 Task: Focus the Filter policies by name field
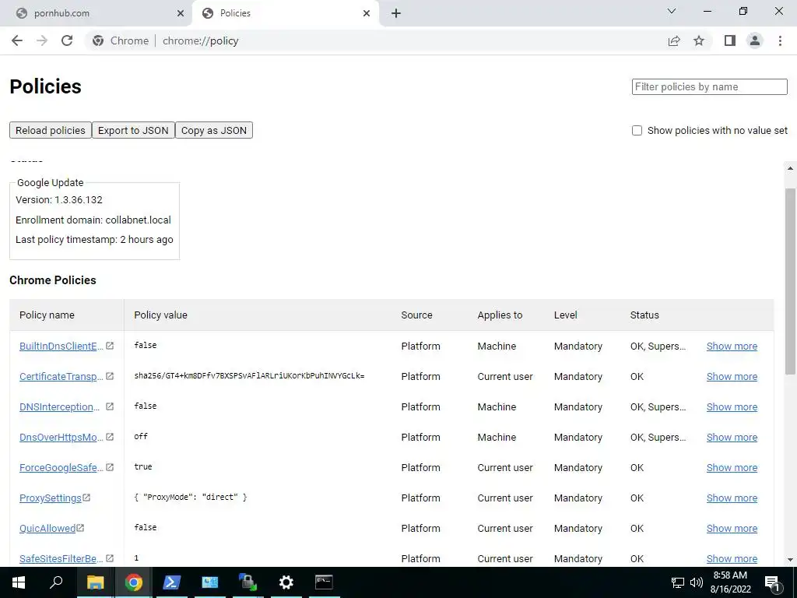point(710,86)
